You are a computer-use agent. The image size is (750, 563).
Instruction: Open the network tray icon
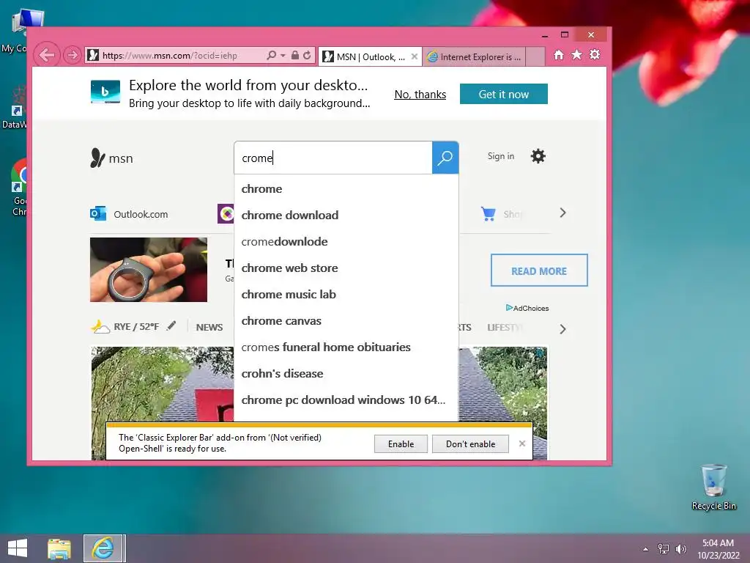tap(664, 548)
